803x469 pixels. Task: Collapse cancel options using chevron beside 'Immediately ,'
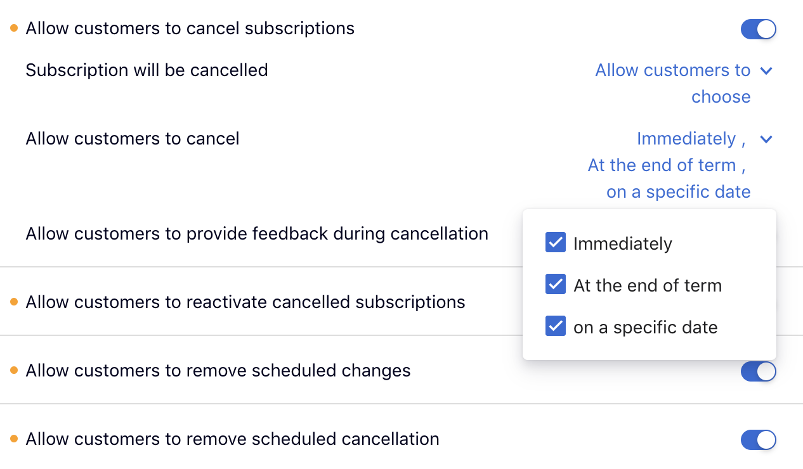click(766, 139)
